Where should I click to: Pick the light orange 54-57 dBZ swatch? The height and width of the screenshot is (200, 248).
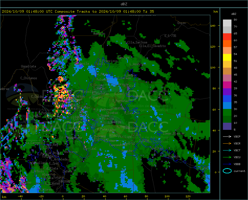click(227, 51)
